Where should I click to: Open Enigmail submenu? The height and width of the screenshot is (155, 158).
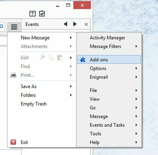tap(109, 77)
